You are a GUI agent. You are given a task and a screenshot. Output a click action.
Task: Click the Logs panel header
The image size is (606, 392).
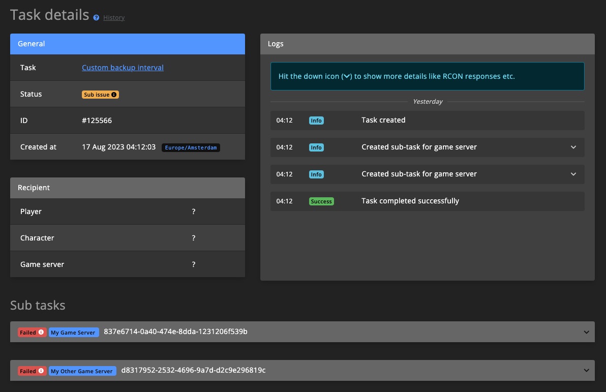coord(276,44)
